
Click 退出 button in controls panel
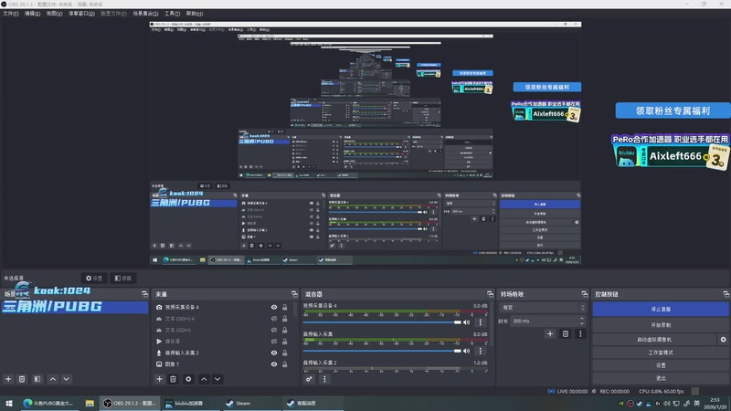click(661, 378)
